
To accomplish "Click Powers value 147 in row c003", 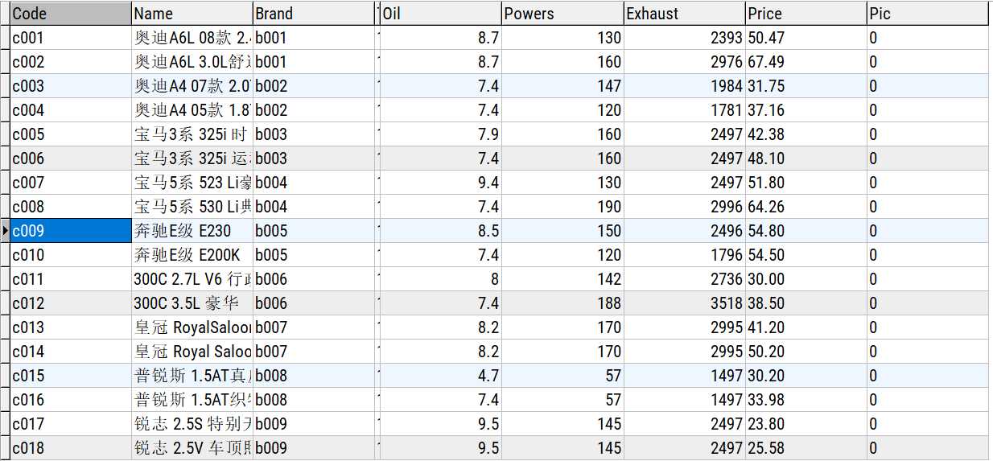I will (x=563, y=86).
